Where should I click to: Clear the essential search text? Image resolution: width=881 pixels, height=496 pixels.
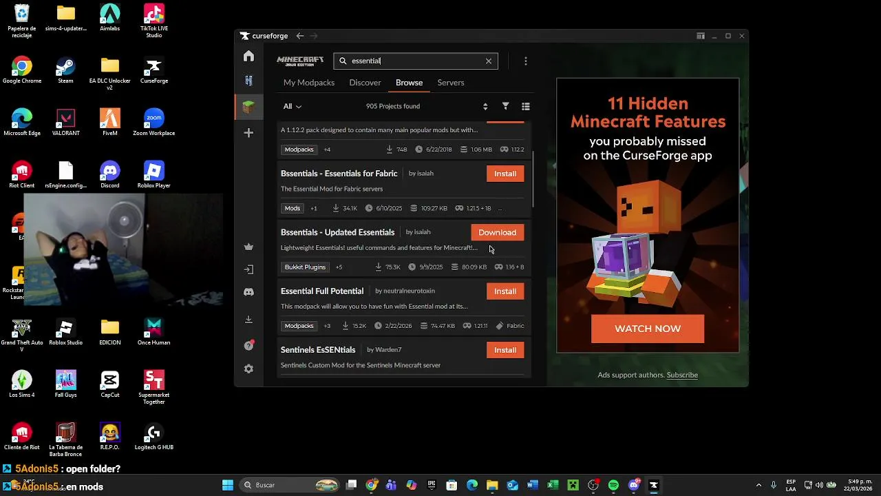pos(489,61)
